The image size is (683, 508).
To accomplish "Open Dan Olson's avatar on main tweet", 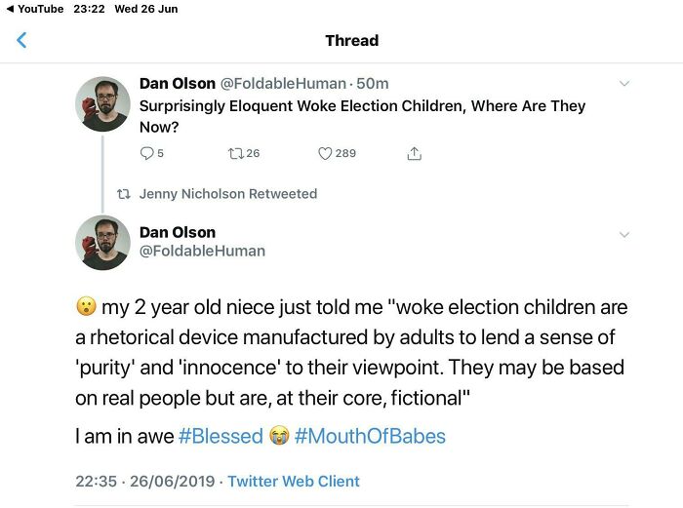I will pos(102,242).
